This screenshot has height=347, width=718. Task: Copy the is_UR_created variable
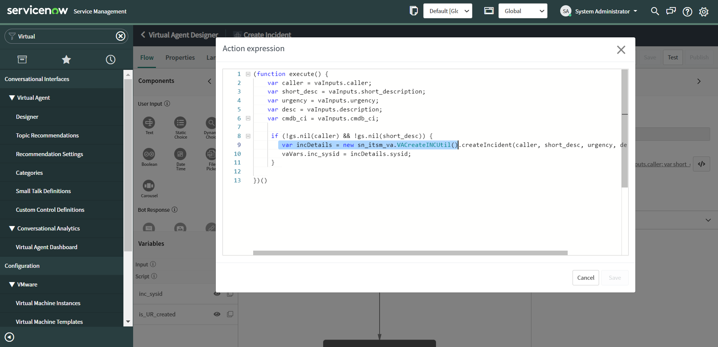click(230, 314)
